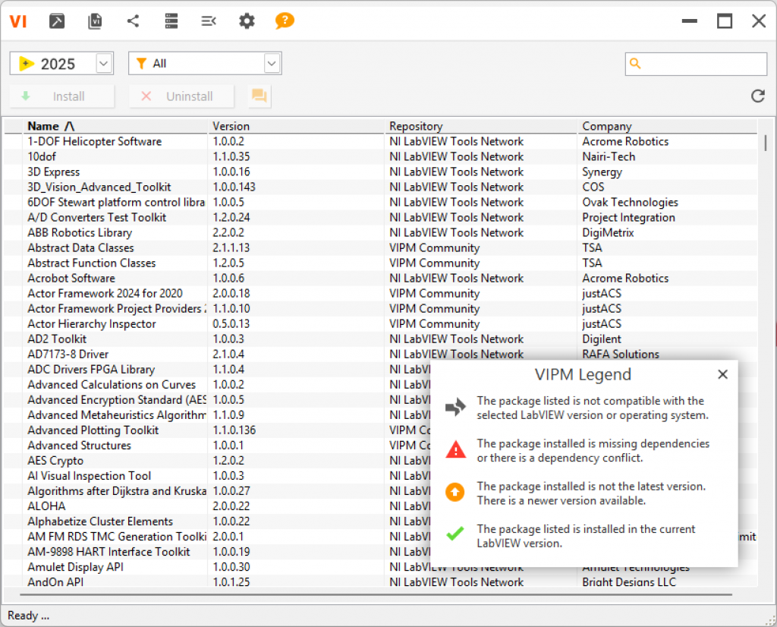
Task: Close the VIPM Legend popup
Action: point(722,374)
